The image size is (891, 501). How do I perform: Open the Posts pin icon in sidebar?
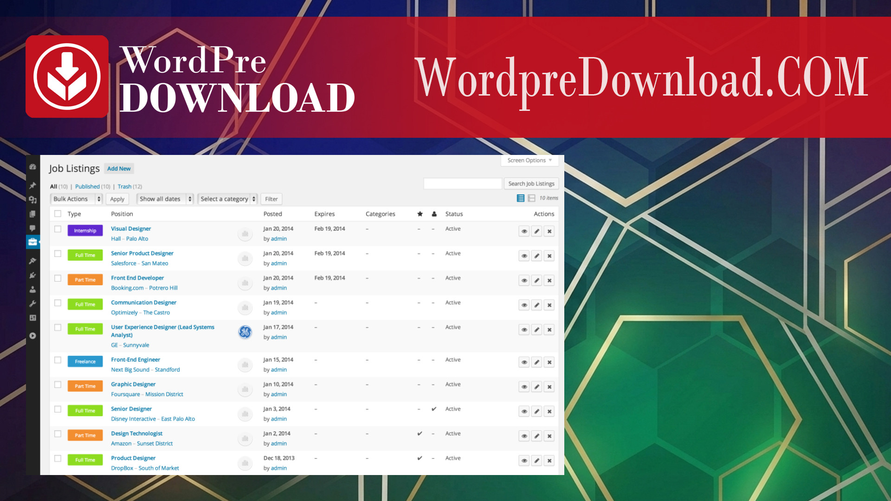32,186
